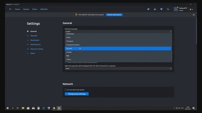202x113 pixels.
Task: Open Microsoft Store from taskbar
Action: (28, 108)
